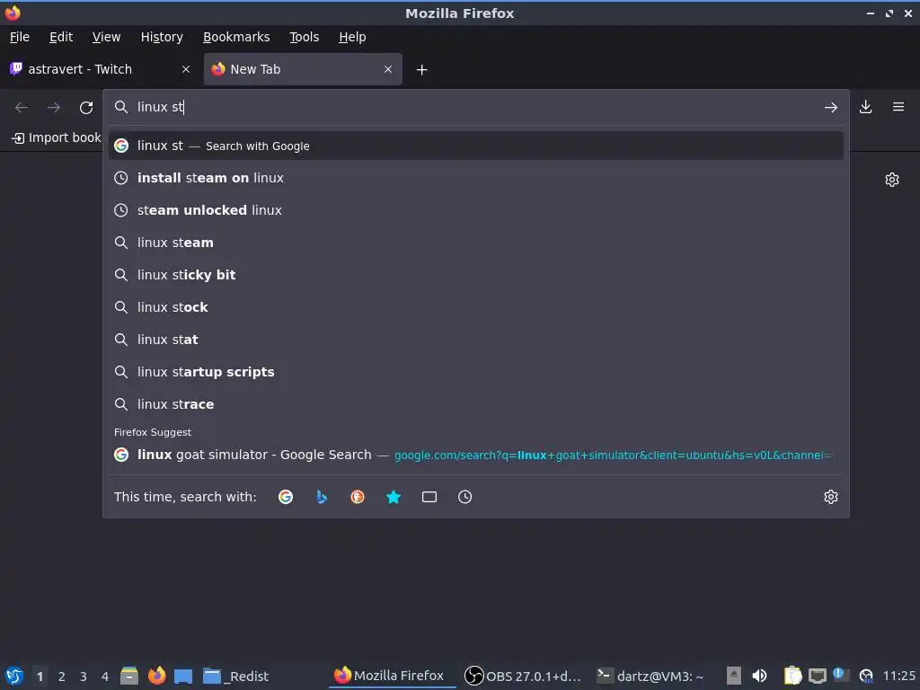
Task: Switch to Mozilla Firefox taskbar item
Action: 390,676
